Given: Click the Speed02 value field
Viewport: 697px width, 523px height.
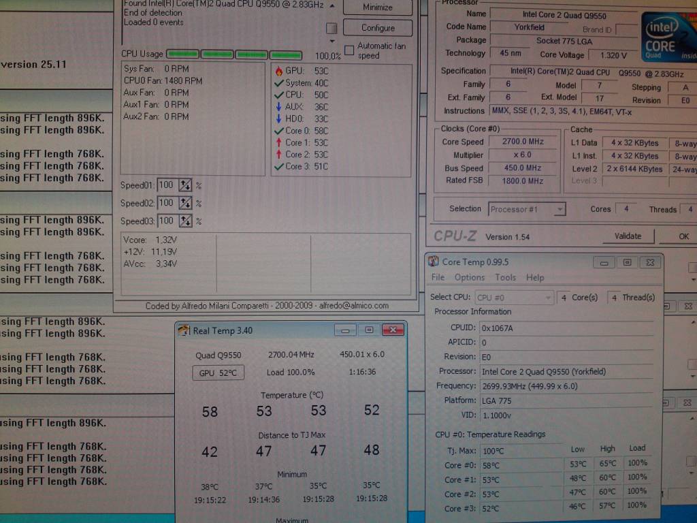Looking at the screenshot, I should coord(167,203).
